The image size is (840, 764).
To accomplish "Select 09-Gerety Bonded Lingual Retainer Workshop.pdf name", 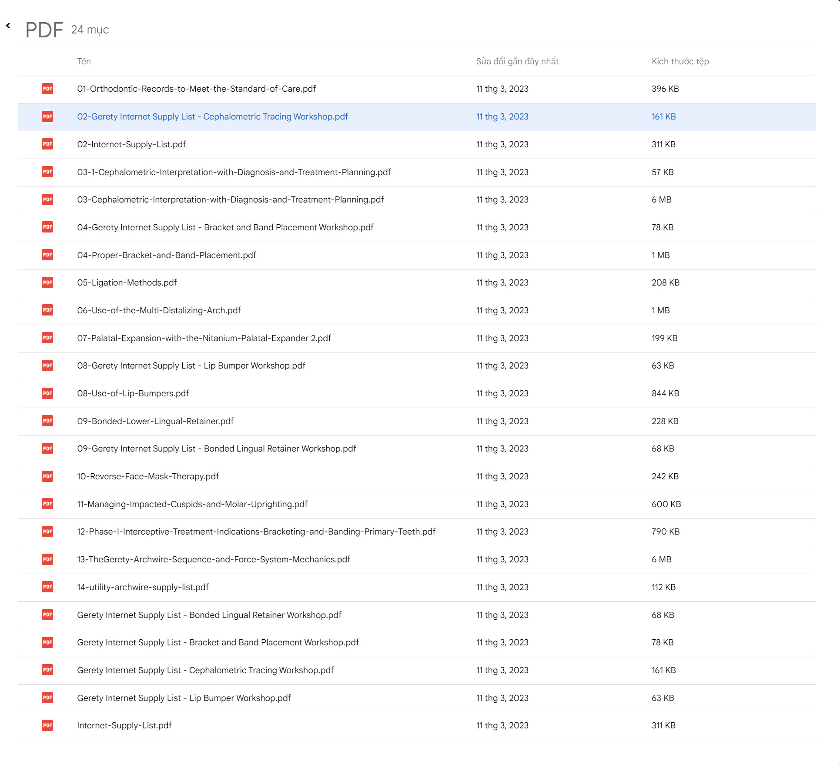I will (217, 448).
